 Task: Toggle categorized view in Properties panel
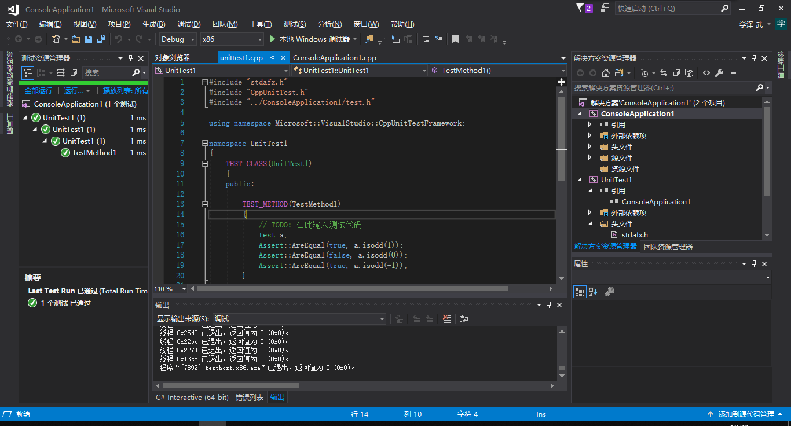579,292
